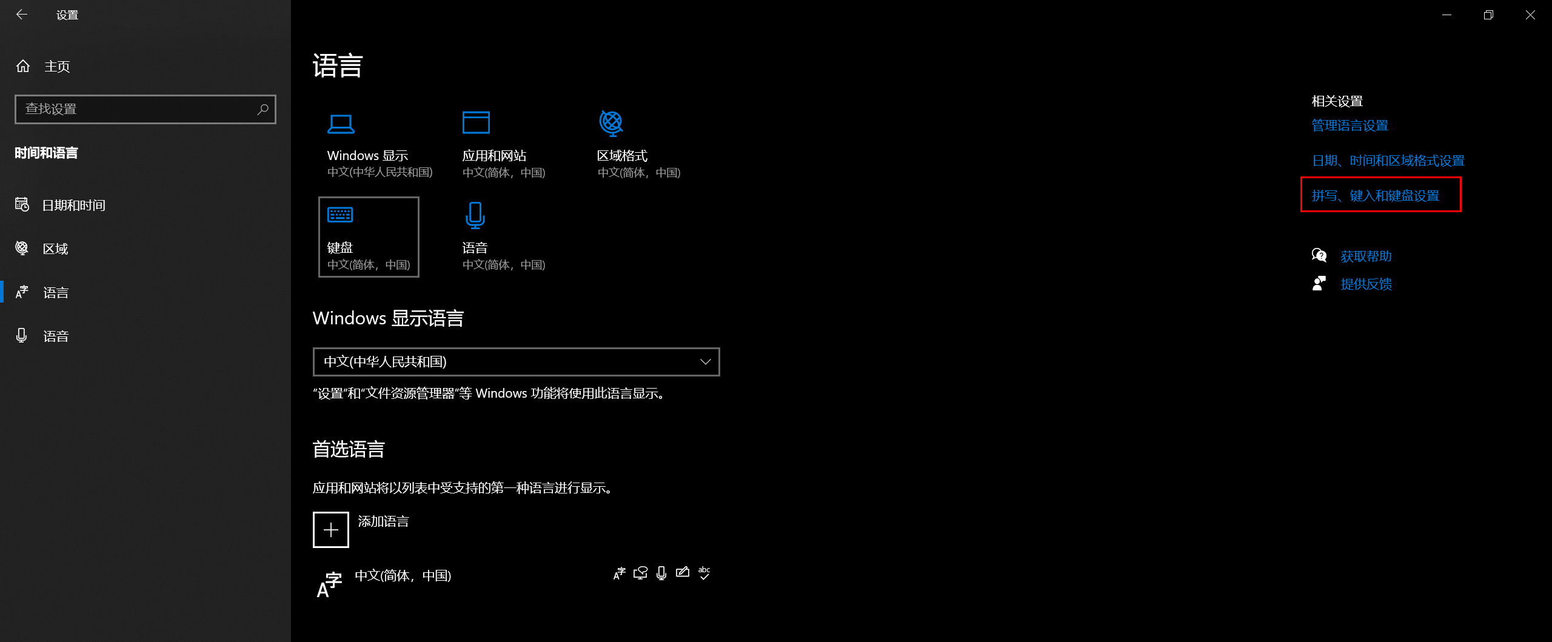Click the 键盘 keyboard tile icon

tap(340, 215)
